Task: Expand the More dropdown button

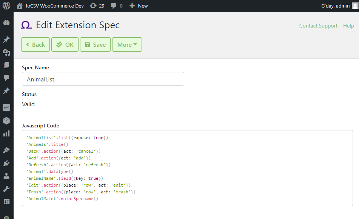Action: [127, 44]
